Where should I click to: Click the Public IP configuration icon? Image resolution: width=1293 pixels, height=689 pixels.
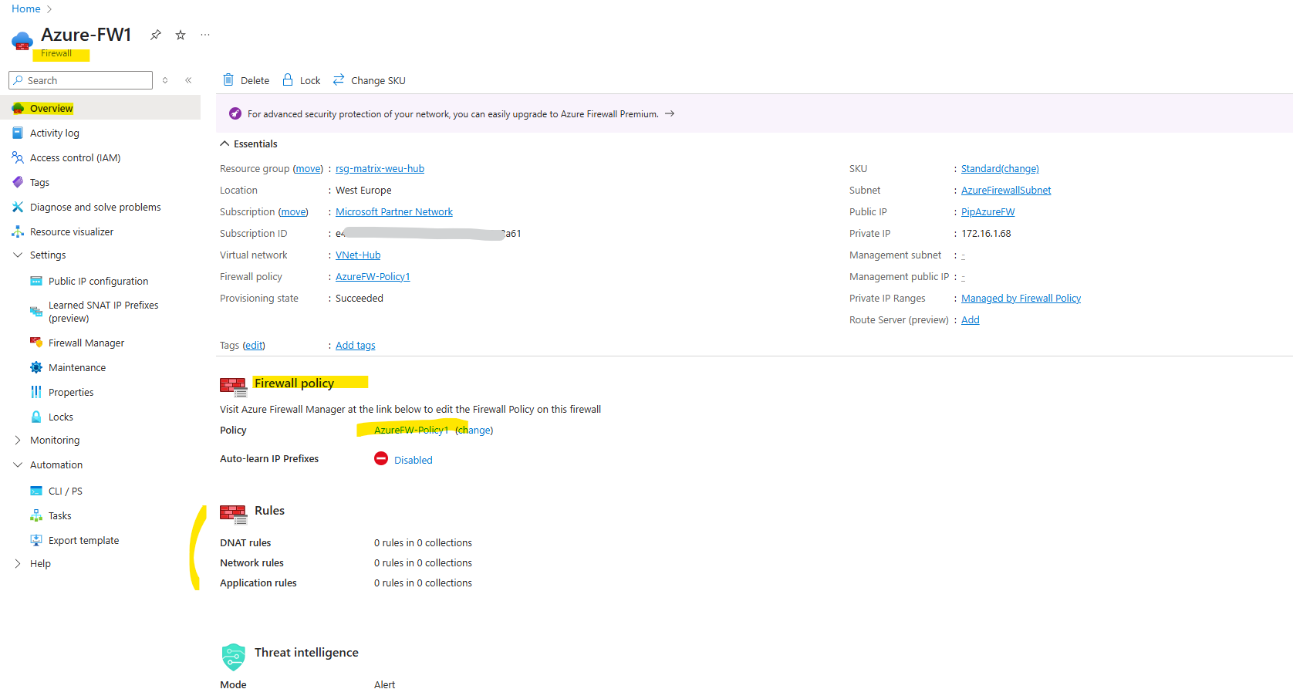36,281
